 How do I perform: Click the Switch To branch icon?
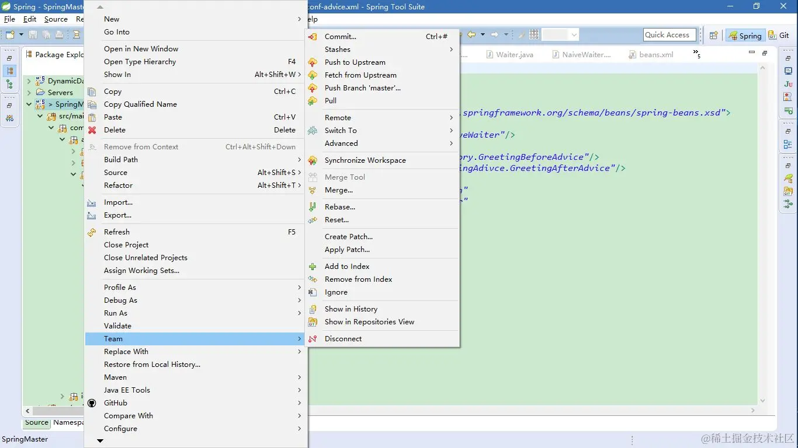click(x=313, y=131)
